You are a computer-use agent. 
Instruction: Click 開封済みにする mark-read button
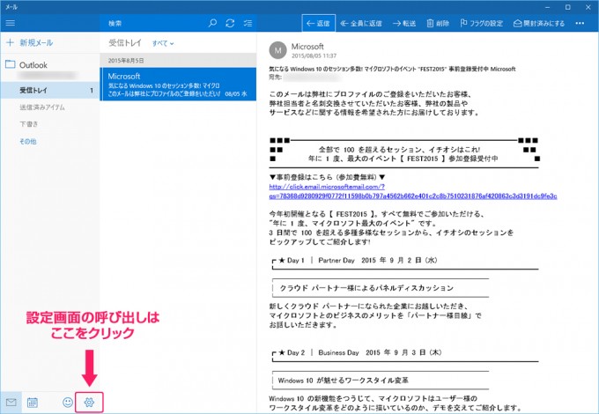tap(539, 23)
